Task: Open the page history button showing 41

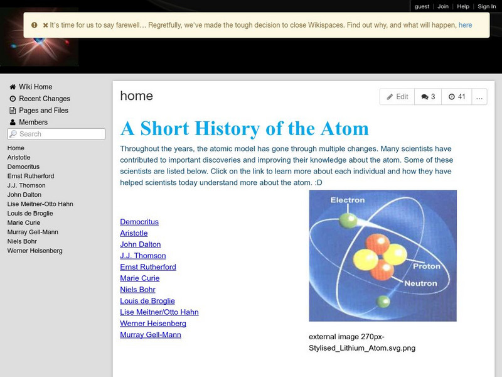Action: [x=457, y=97]
